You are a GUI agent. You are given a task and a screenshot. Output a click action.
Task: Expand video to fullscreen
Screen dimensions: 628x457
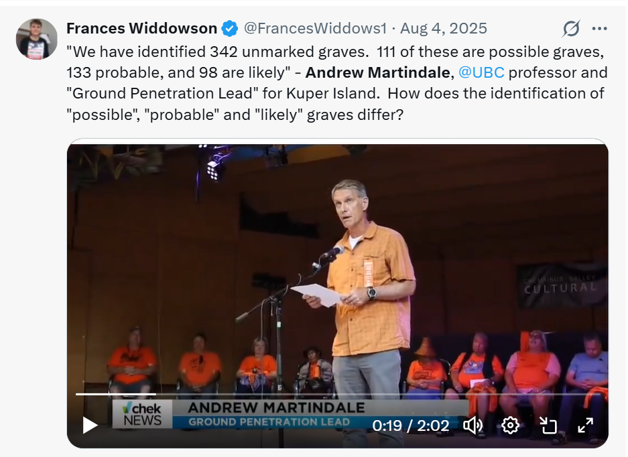(585, 425)
